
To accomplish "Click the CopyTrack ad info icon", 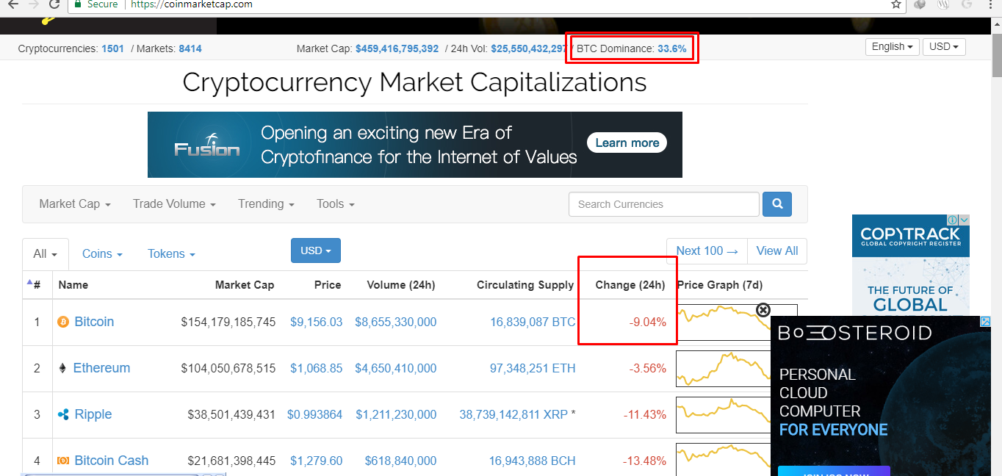I will point(952,220).
